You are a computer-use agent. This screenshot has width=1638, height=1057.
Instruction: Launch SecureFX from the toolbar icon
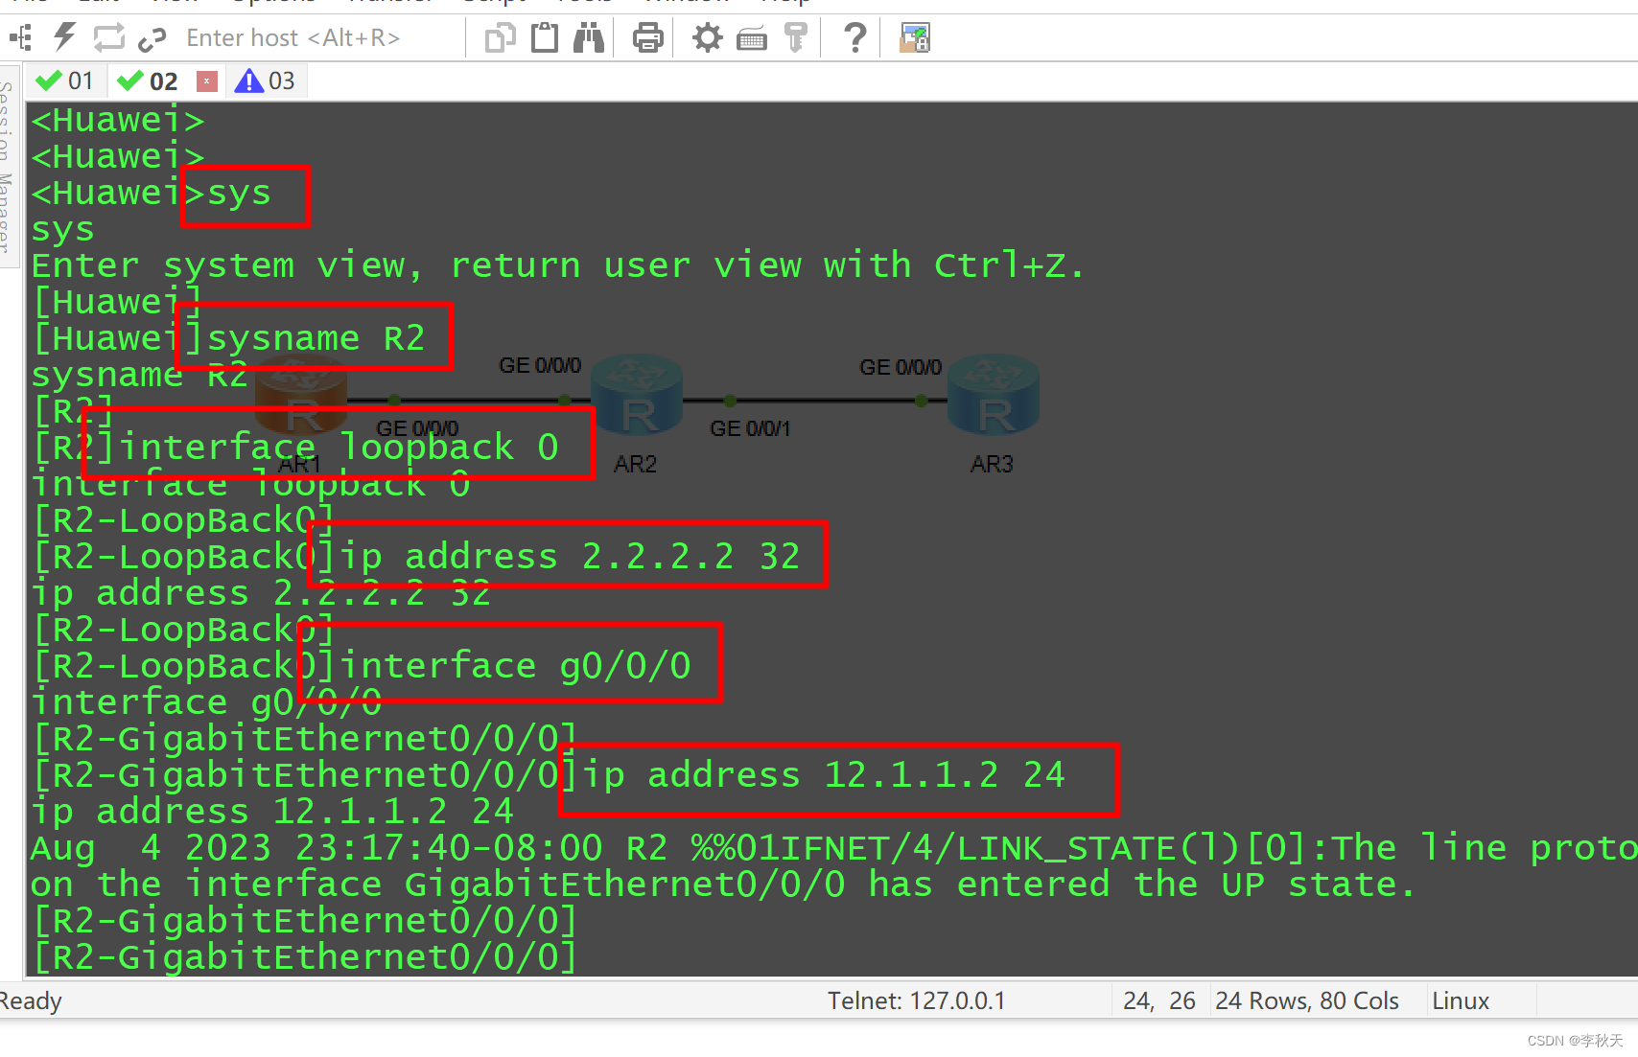914,38
